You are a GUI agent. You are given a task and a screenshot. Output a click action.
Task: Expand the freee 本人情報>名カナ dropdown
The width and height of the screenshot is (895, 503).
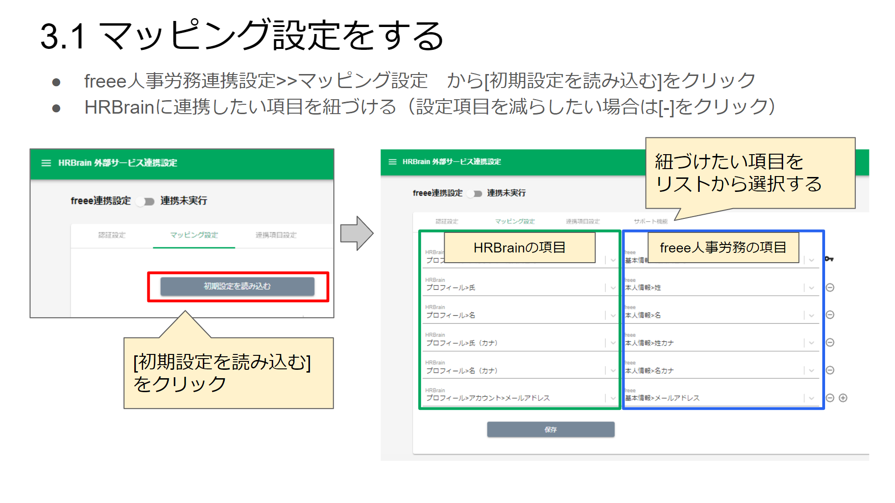coord(812,371)
